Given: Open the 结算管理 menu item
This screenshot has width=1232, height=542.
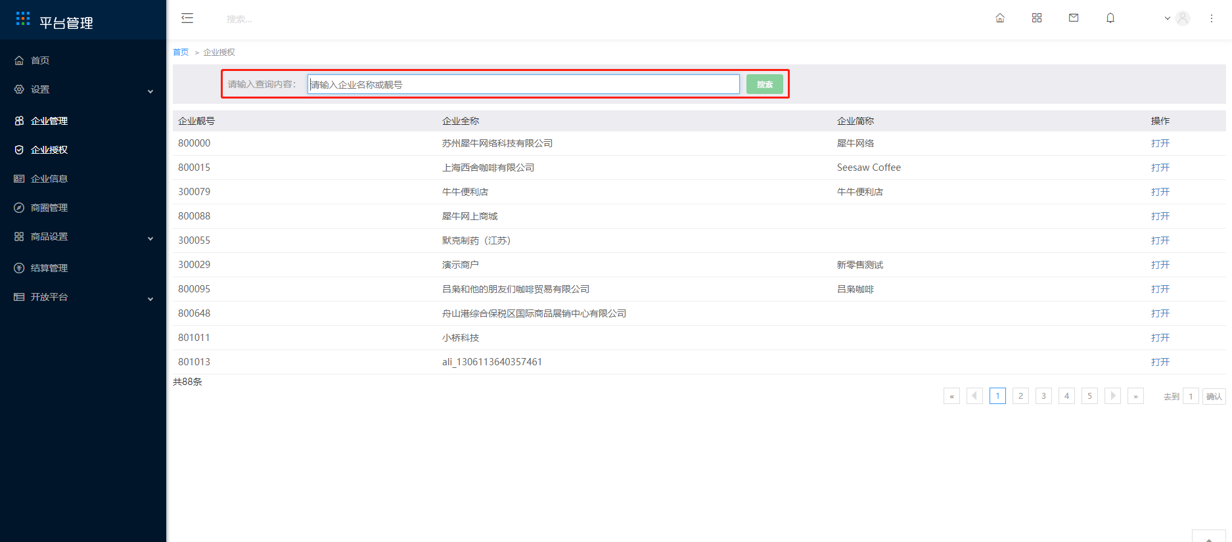Looking at the screenshot, I should point(83,268).
